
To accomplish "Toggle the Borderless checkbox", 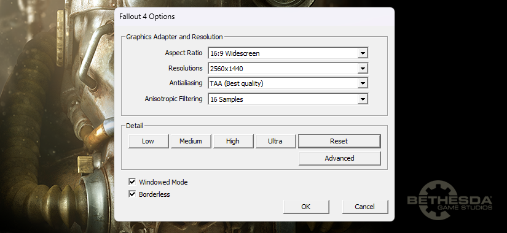I will click(132, 194).
